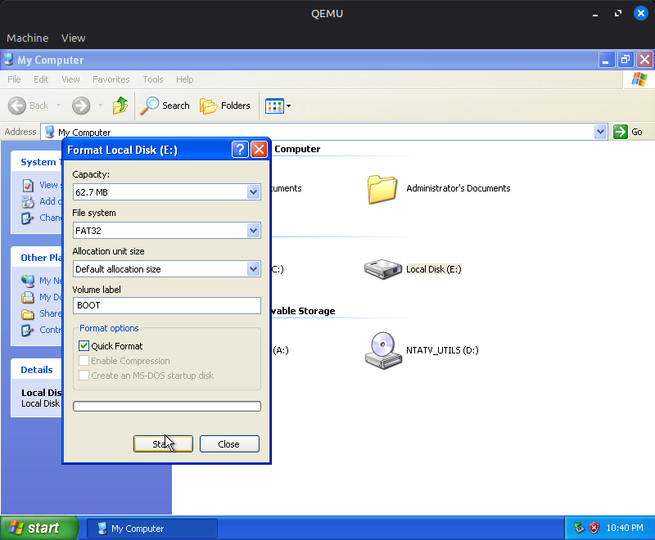Screen dimensions: 655x540
Task: Select the NTATV_UTILS (D:) disc icon
Action: coord(383,350)
